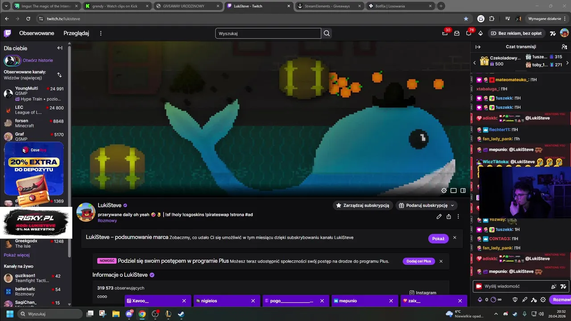The width and height of the screenshot is (571, 321).
Task: Open the Obserwowane section
Action: pyautogui.click(x=37, y=33)
